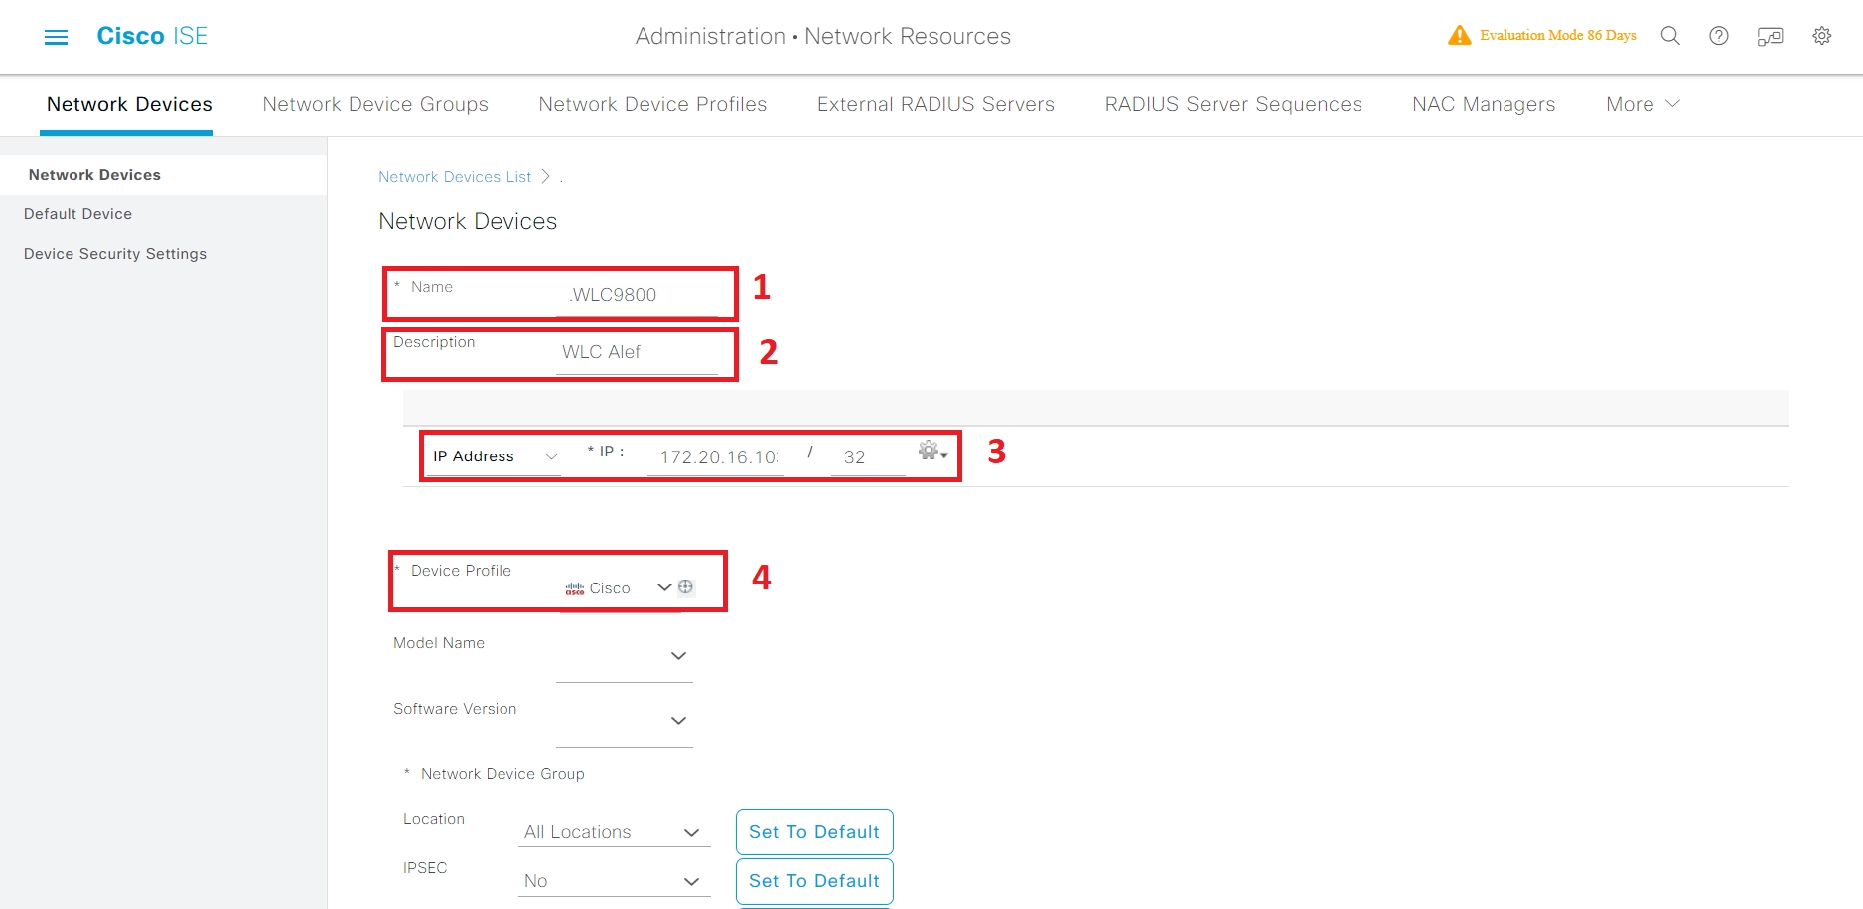1863x909 pixels.
Task: Switch to Network Device Profiles tab
Action: pyautogui.click(x=652, y=104)
